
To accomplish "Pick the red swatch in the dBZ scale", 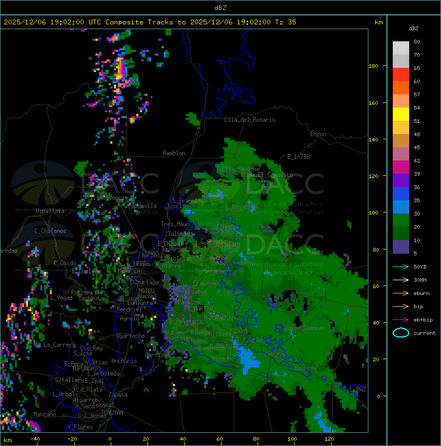I will (401, 75).
